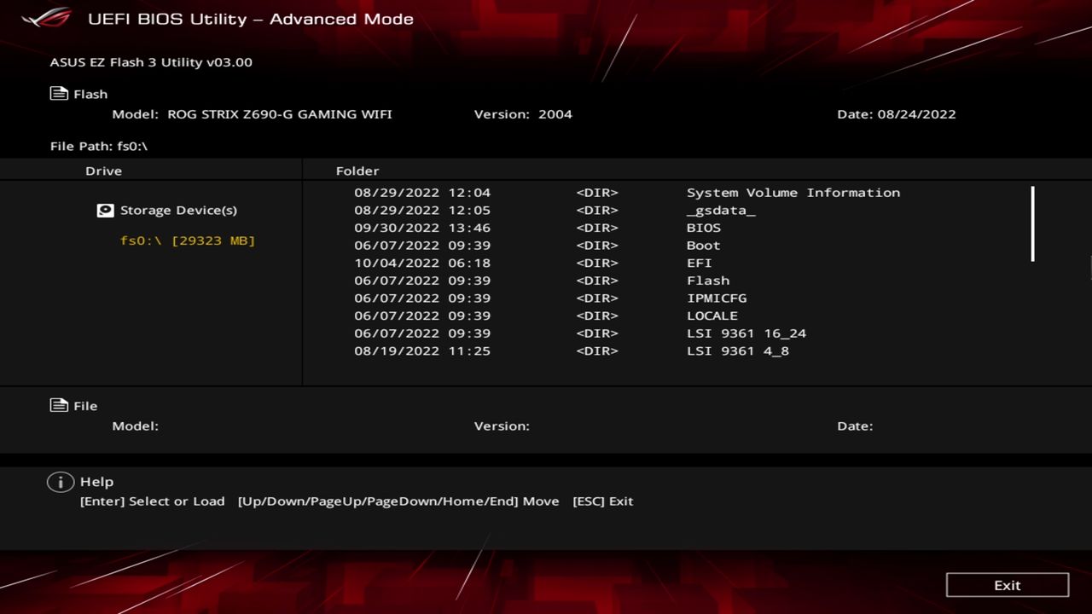Click the Help info icon
The height and width of the screenshot is (614, 1092).
[x=60, y=482]
